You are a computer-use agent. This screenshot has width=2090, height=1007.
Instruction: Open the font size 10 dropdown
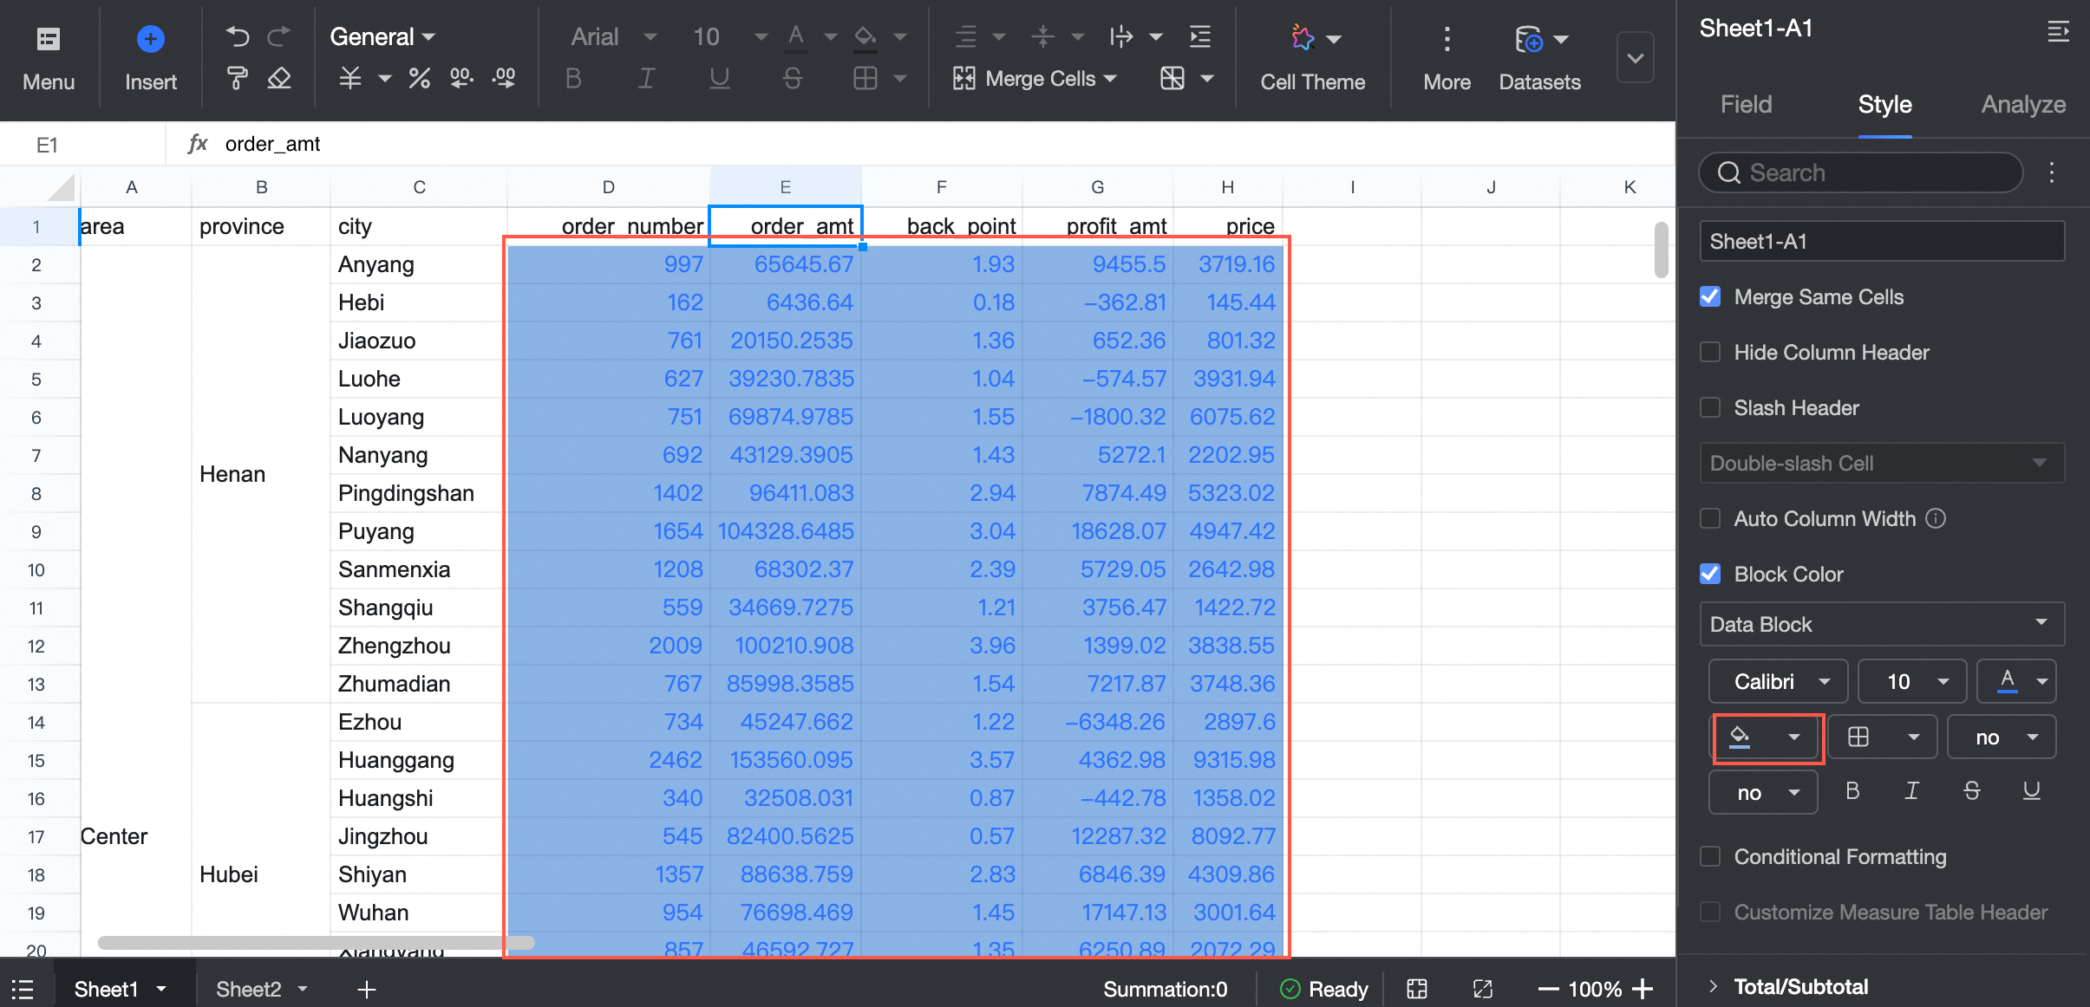click(730, 36)
